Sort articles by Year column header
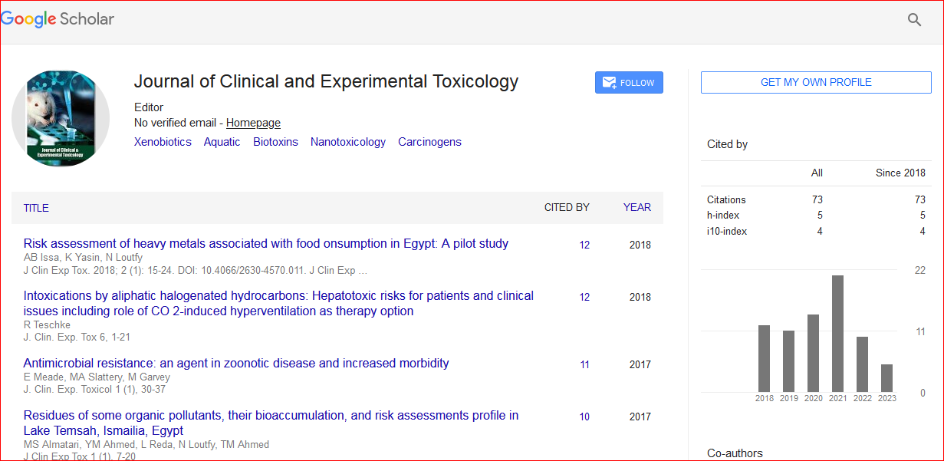This screenshot has height=461, width=944. [636, 207]
